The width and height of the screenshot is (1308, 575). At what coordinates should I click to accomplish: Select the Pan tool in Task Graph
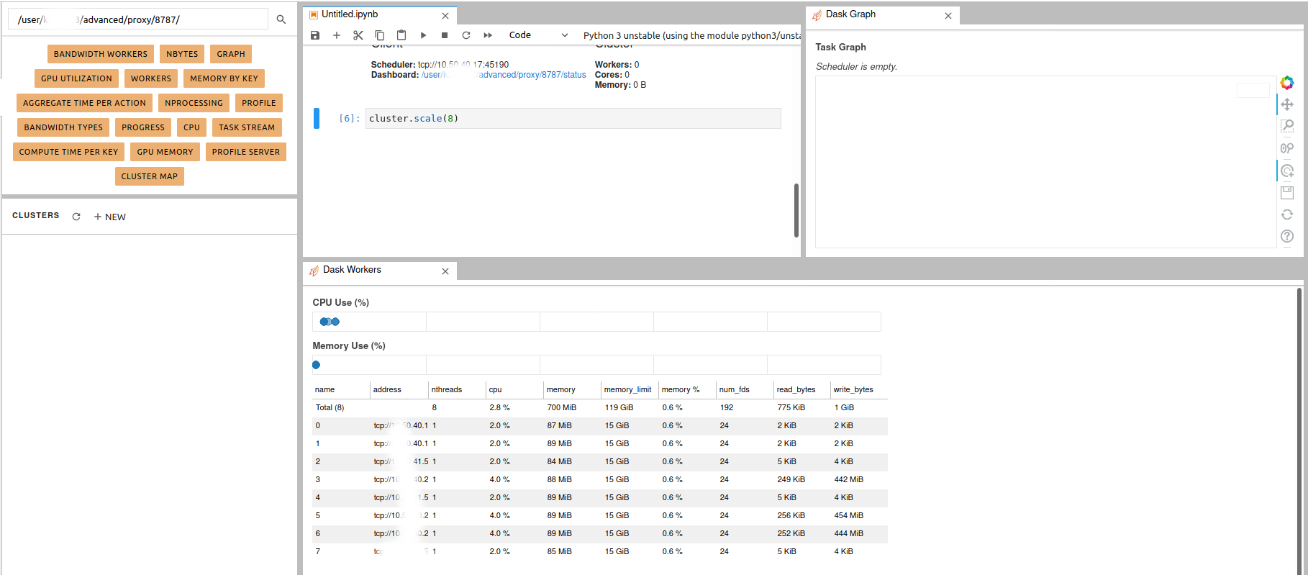(1287, 104)
